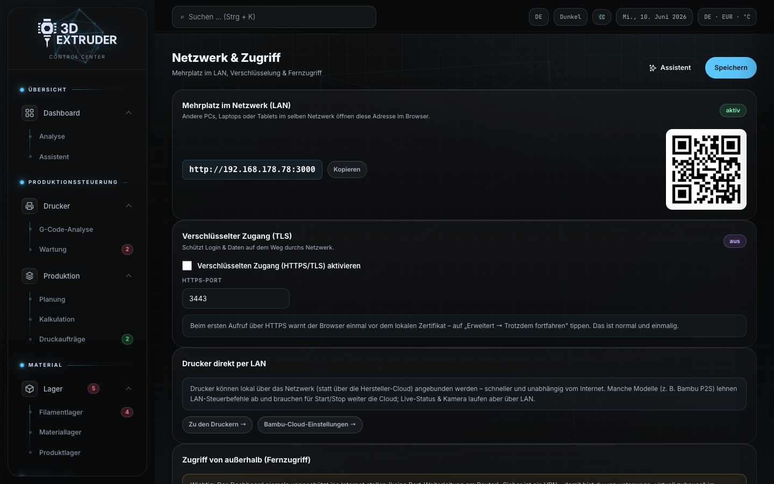
Task: Click the sparkle icon on the Assistent button
Action: pyautogui.click(x=653, y=68)
